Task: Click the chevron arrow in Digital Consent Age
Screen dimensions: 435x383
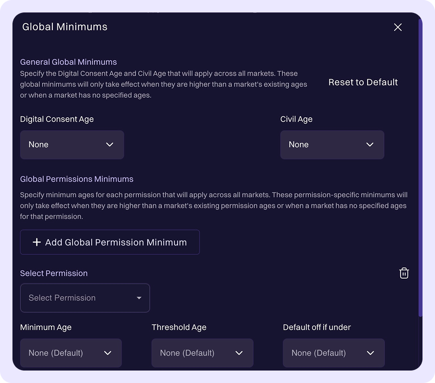Action: click(x=110, y=145)
